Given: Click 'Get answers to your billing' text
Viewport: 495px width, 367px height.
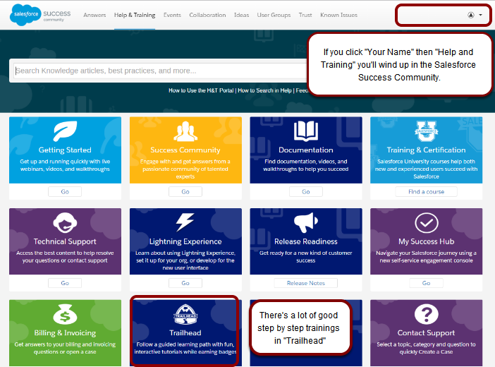Looking at the screenshot, I should pyautogui.click(x=65, y=348).
